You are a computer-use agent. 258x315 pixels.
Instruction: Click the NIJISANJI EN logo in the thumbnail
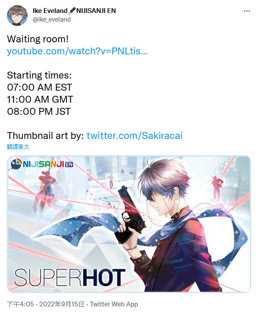(x=42, y=164)
